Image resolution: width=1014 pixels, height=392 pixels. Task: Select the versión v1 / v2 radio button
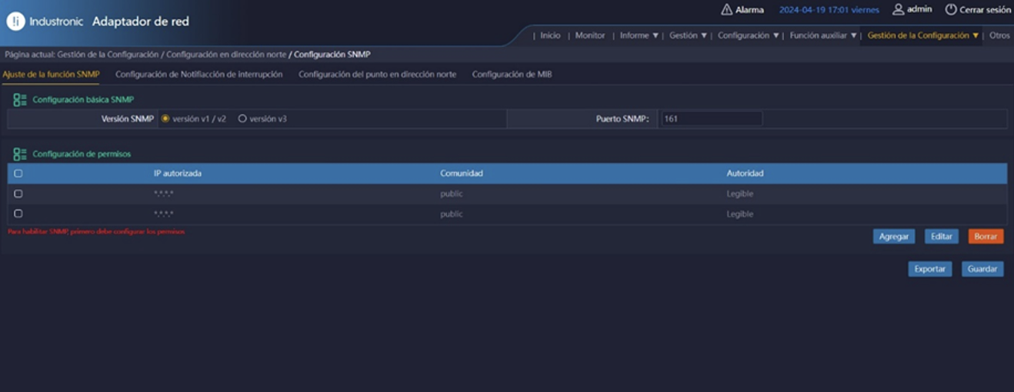[x=165, y=119]
